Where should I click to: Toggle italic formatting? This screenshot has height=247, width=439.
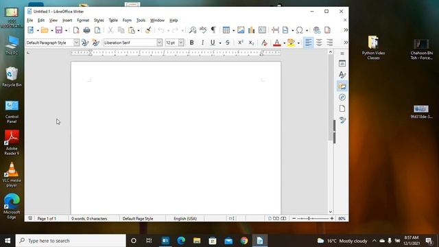[202, 43]
